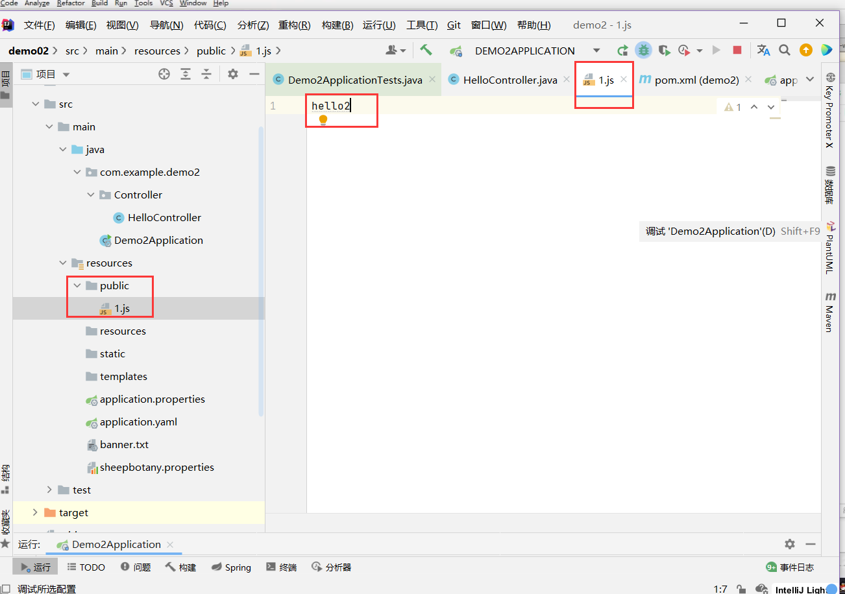Image resolution: width=845 pixels, height=594 pixels.
Task: Expand the target folder
Action: [35, 512]
